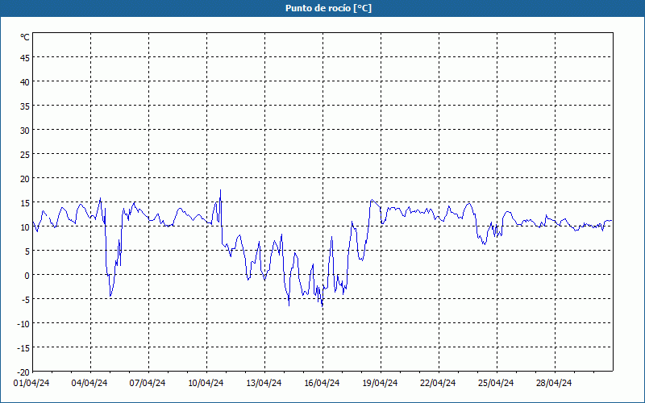Screen dimensions: 645x403
Task: Click the date label 10/04/24
Action: pyautogui.click(x=206, y=383)
